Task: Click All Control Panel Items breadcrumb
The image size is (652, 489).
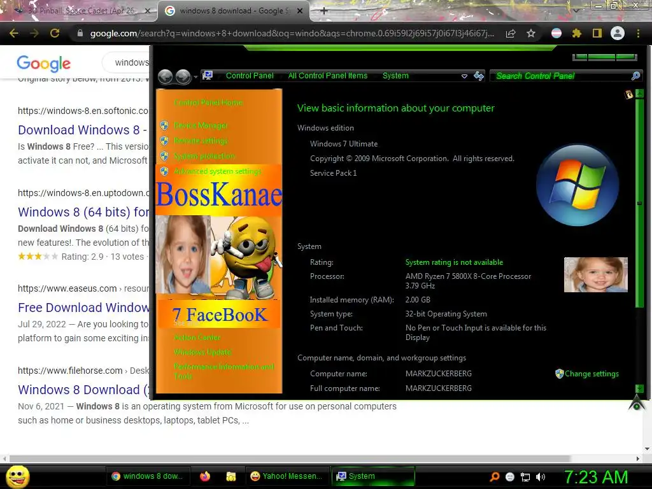Action: (328, 76)
